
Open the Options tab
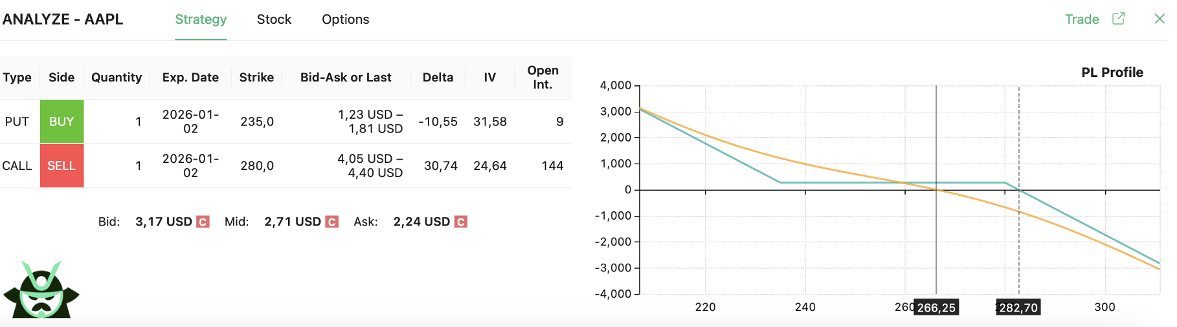(345, 19)
